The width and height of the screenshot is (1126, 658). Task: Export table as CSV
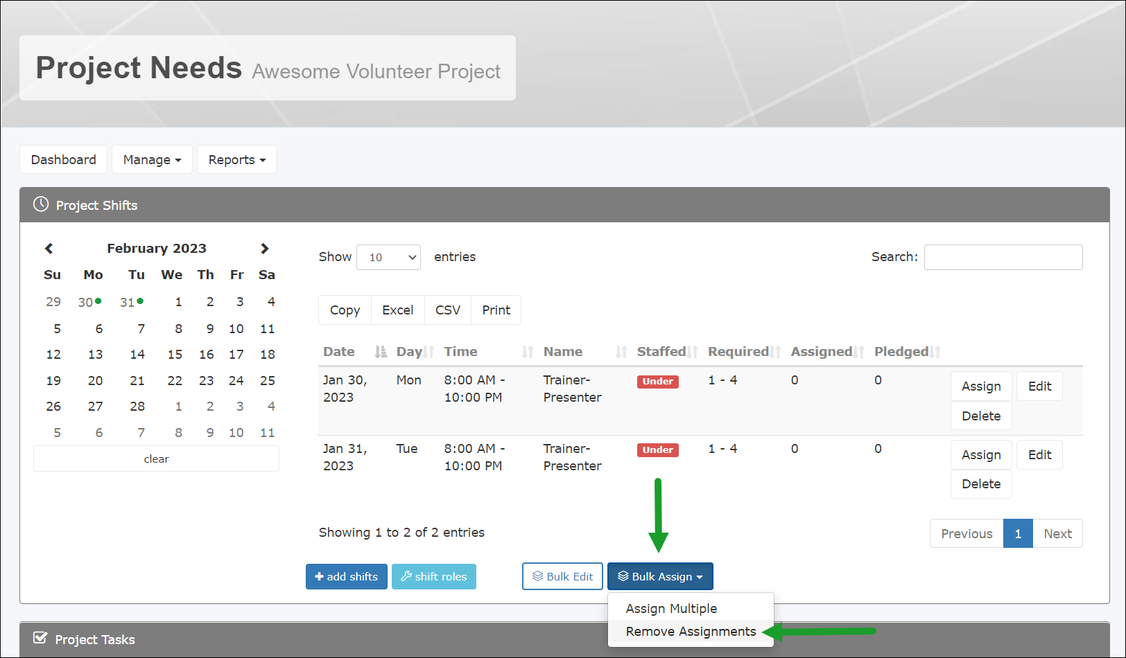[447, 310]
